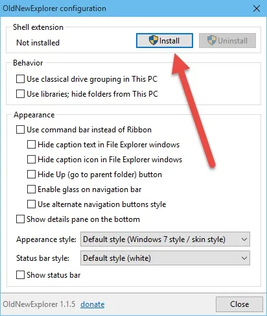Click the UAC shield icon on Uninstall
The image size is (267, 316).
[212, 40]
